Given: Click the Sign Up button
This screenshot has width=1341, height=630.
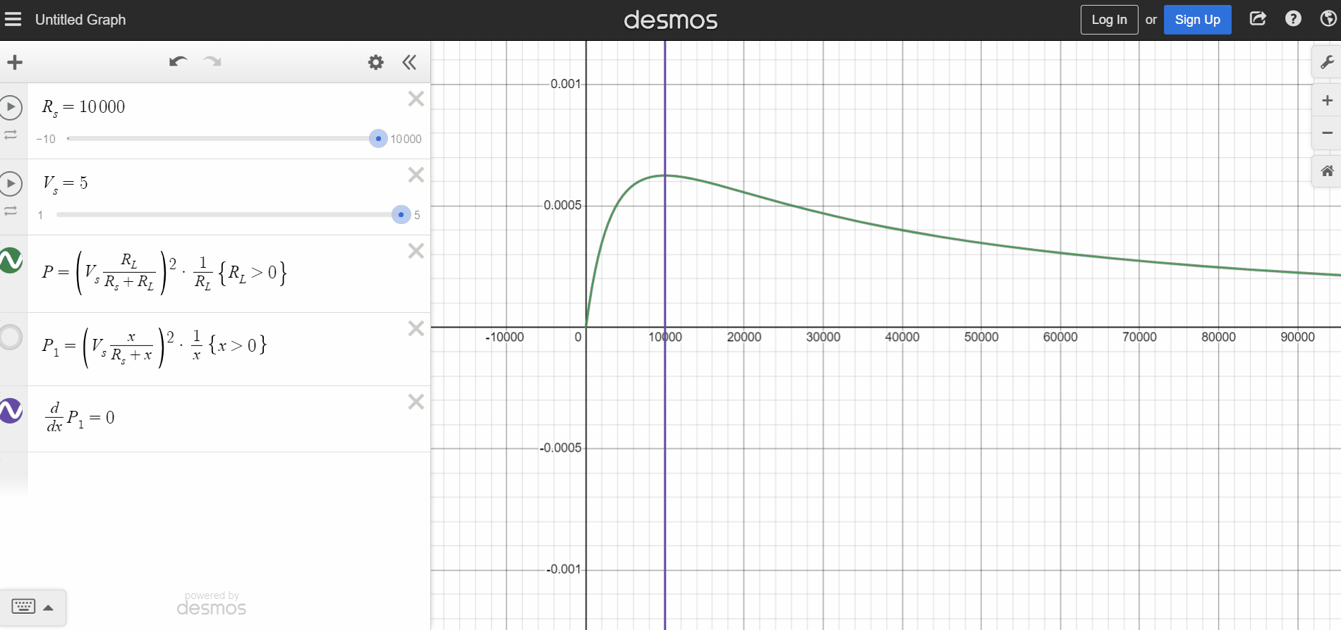Looking at the screenshot, I should (x=1197, y=20).
